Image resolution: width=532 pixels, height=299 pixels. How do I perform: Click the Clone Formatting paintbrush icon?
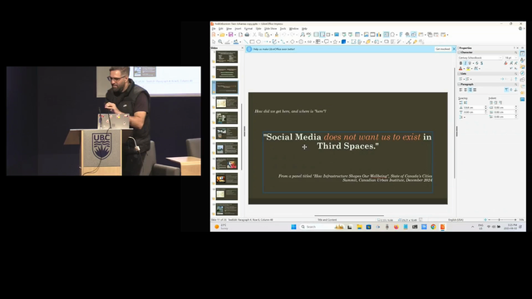coord(277,35)
